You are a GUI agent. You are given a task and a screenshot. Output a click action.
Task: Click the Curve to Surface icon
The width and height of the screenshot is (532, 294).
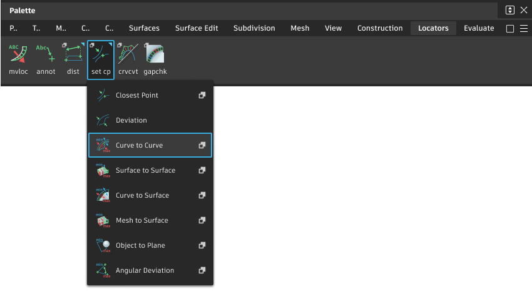[x=103, y=195]
